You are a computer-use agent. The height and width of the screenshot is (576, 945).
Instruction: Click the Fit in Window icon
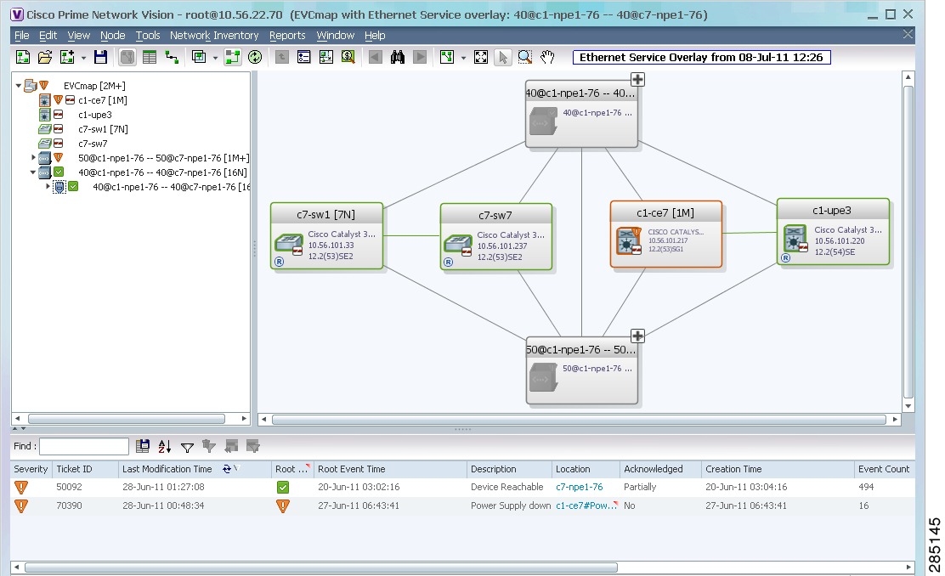tap(481, 57)
